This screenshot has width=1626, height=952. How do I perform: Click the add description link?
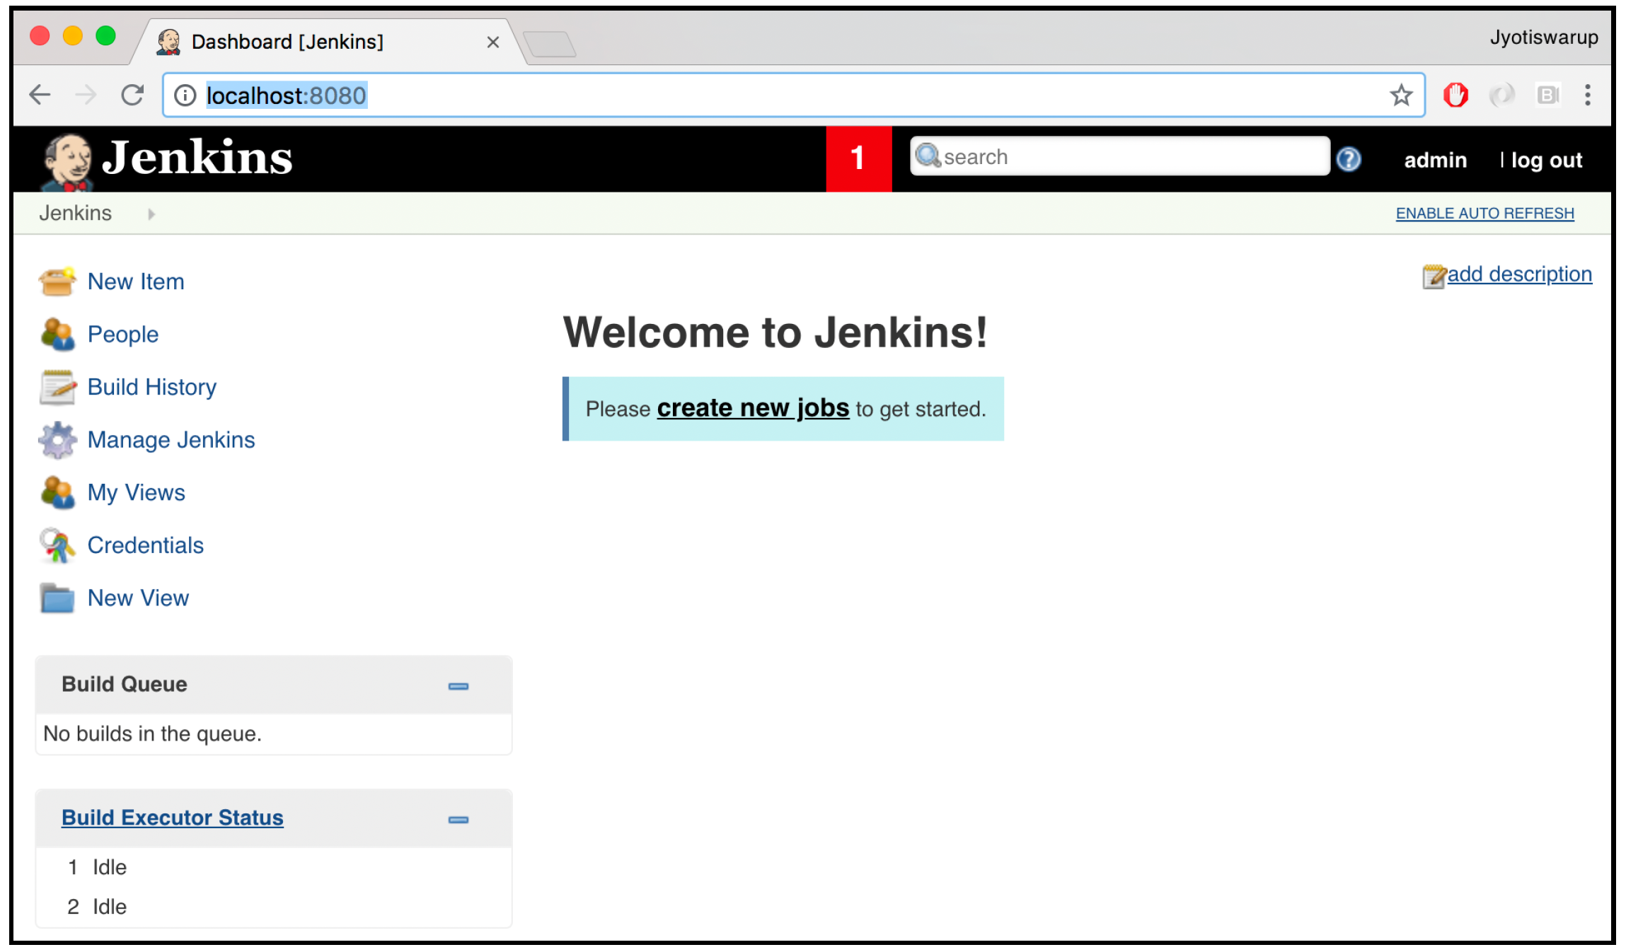(x=1519, y=274)
